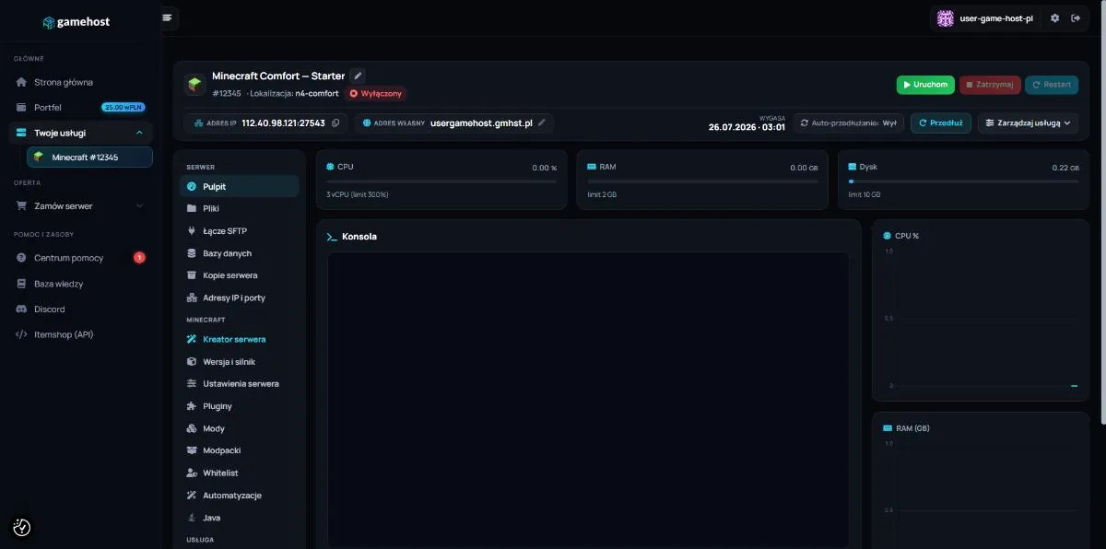Click the CPU usage bar
Image resolution: width=1106 pixels, height=549 pixels.
pyautogui.click(x=441, y=181)
